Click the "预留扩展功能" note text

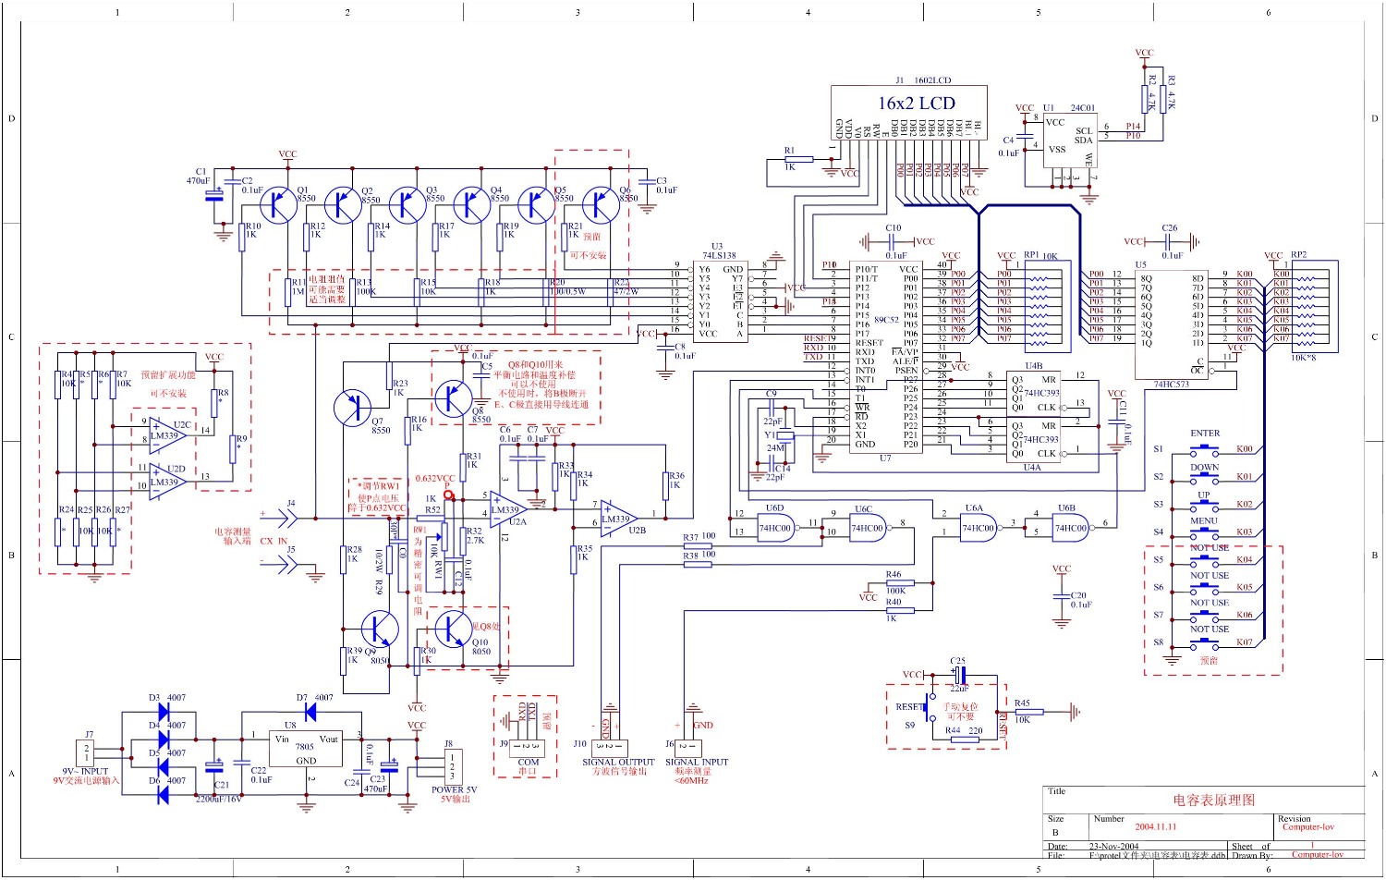(168, 375)
